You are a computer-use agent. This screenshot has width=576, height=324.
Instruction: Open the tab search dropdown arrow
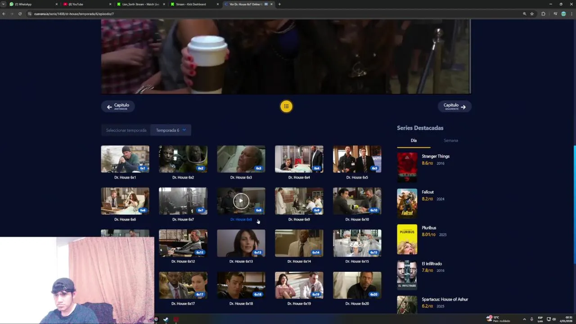(3, 4)
